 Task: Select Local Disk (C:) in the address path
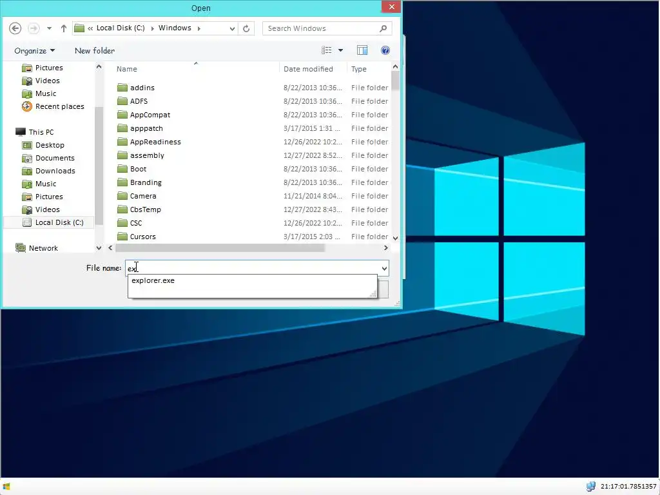(x=121, y=28)
